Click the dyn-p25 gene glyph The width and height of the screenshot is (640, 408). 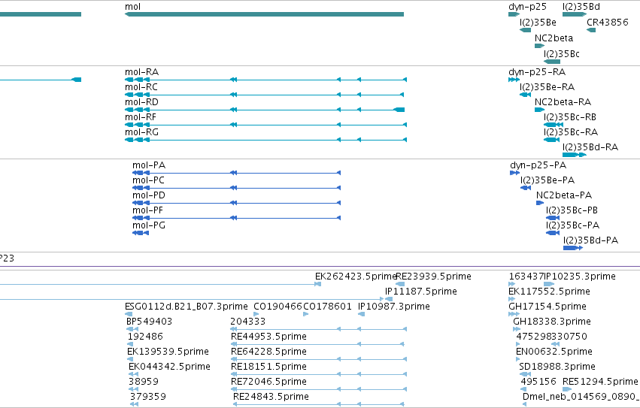pyautogui.click(x=514, y=14)
